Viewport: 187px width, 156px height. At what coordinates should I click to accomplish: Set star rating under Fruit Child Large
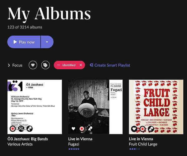134,149
